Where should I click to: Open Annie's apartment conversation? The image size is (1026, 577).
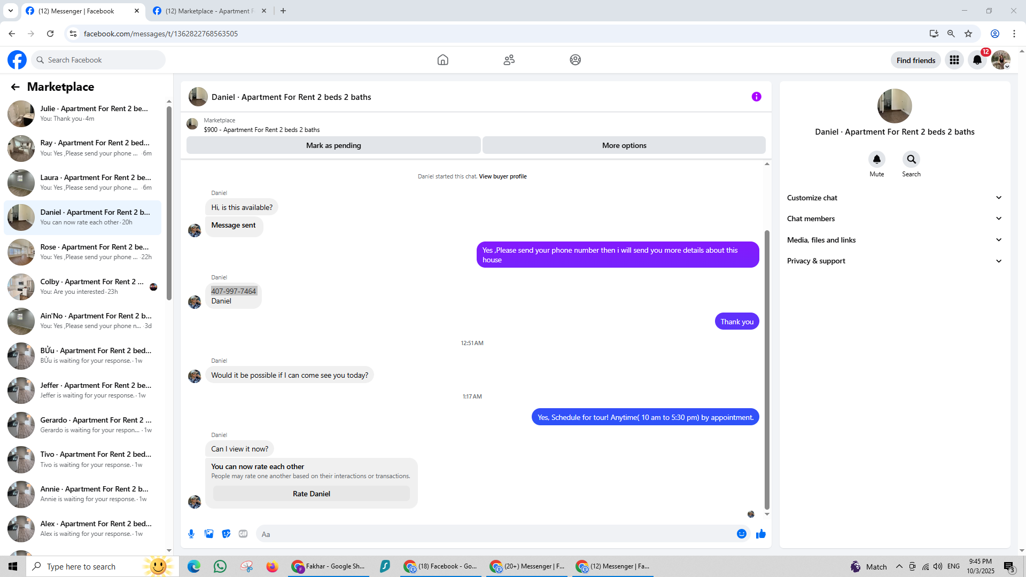coord(82,494)
